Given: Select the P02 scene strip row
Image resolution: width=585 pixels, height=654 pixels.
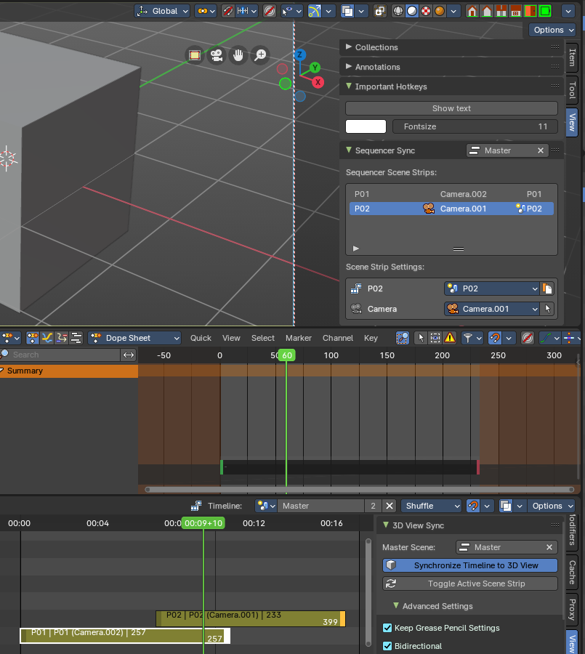Looking at the screenshot, I should point(451,209).
